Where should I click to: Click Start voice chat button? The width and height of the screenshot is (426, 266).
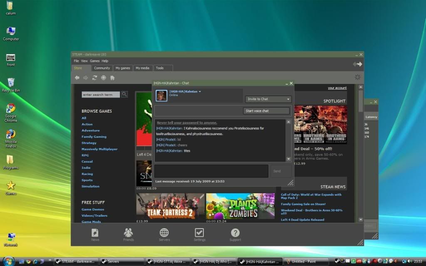click(266, 111)
